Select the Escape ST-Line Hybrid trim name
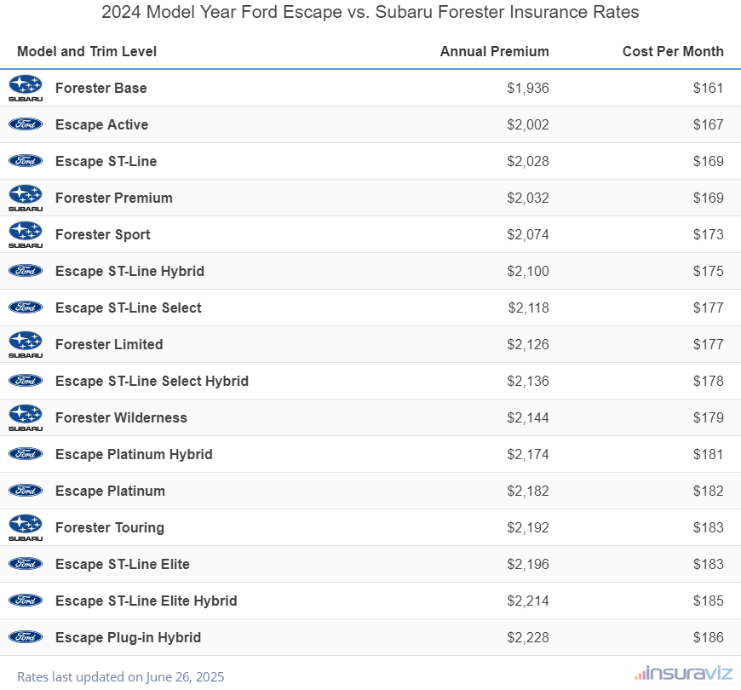Screen dimensions: 741x690 pos(130,271)
